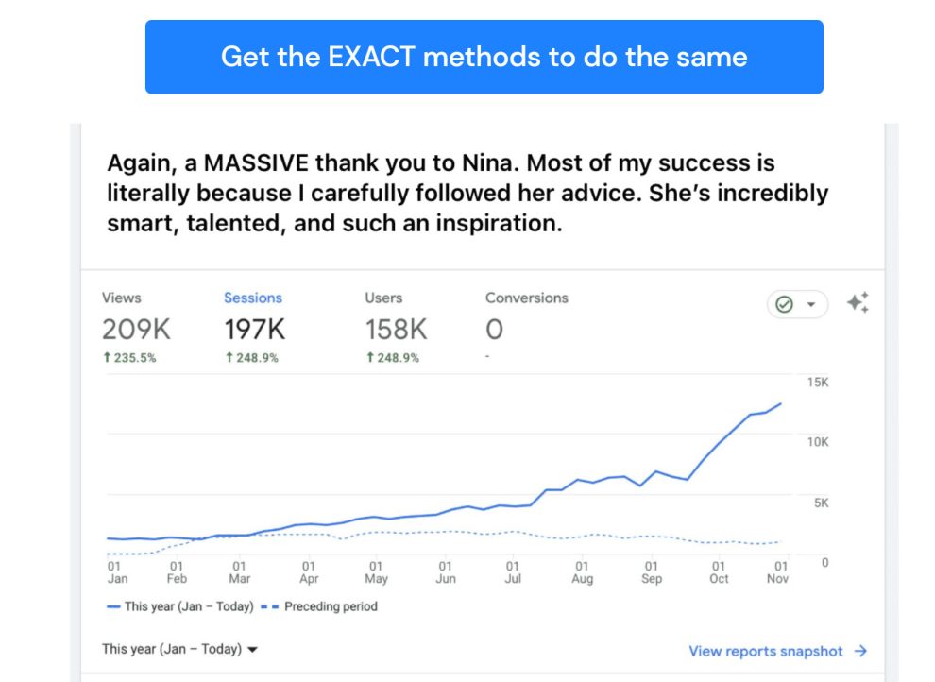Click the solid blue line legend swatch
935x682 pixels.
coord(112,606)
